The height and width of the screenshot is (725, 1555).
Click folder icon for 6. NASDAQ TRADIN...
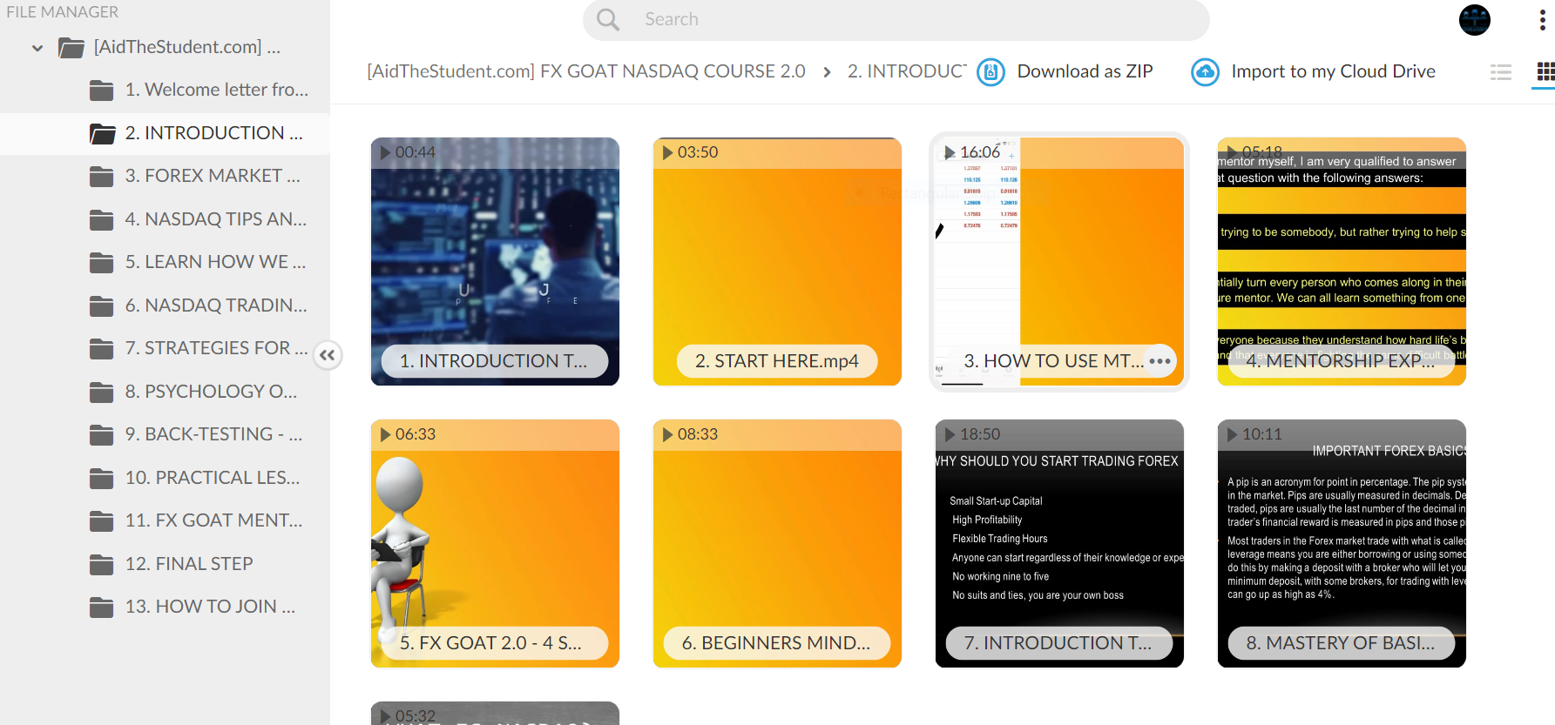(102, 305)
